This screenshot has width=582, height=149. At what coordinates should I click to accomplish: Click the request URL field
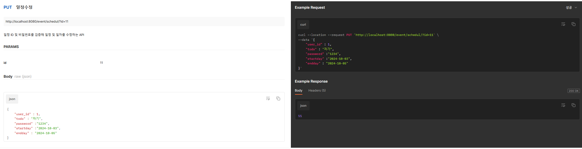[144, 22]
